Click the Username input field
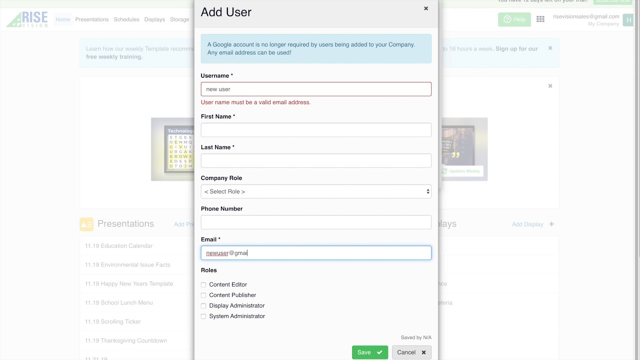Screen dimensions: 640x360 click(x=316, y=89)
